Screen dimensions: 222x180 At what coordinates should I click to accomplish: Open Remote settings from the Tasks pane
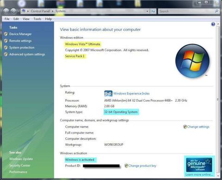pos(20,41)
